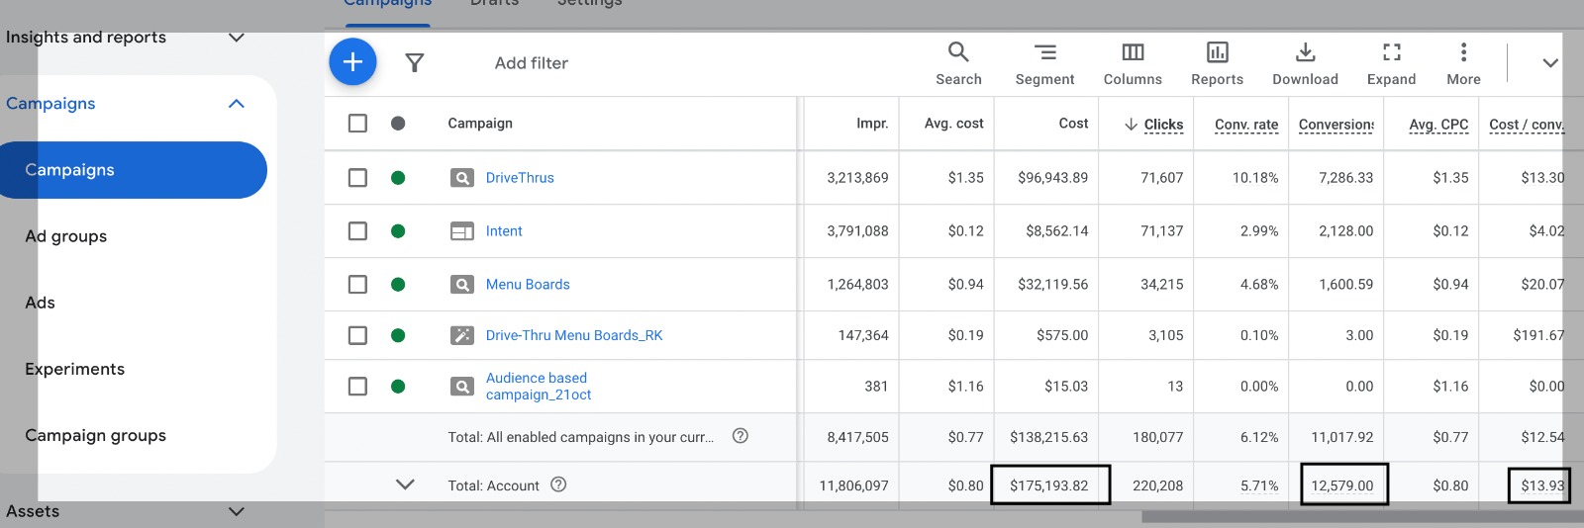The height and width of the screenshot is (528, 1584).
Task: Go to Ads in the sidebar
Action: point(40,303)
